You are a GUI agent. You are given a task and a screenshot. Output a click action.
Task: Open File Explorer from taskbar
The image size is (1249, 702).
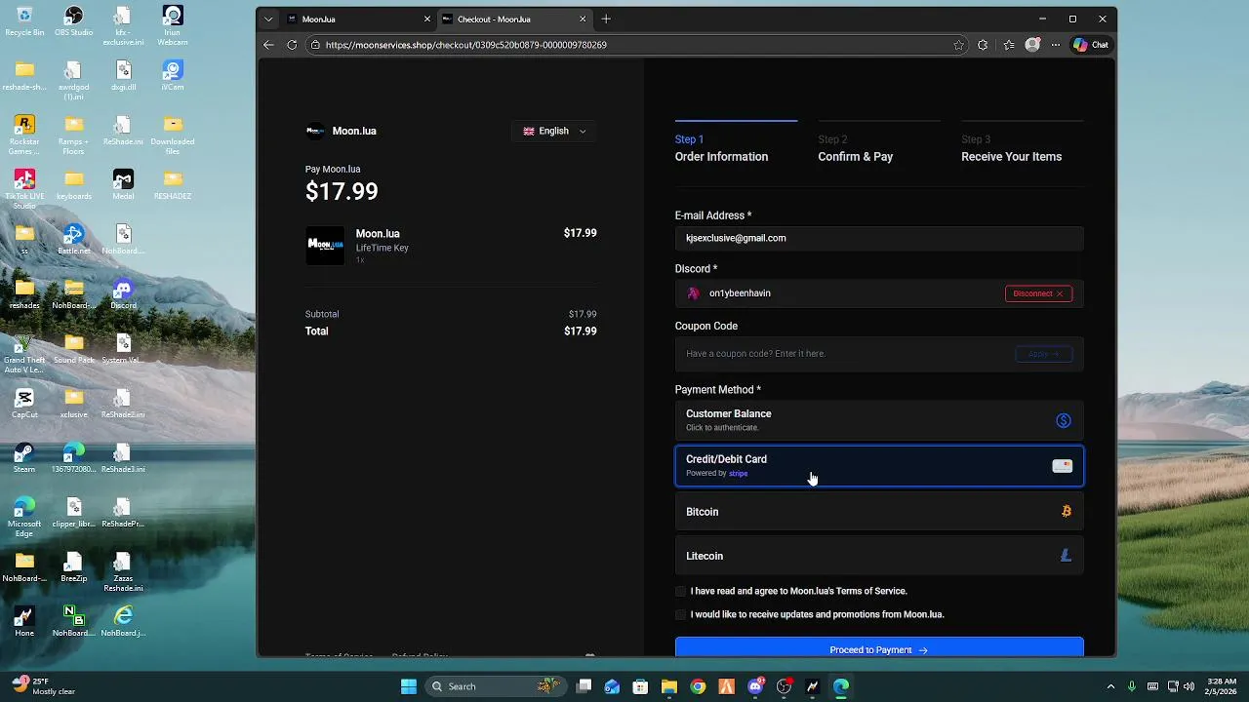[669, 686]
